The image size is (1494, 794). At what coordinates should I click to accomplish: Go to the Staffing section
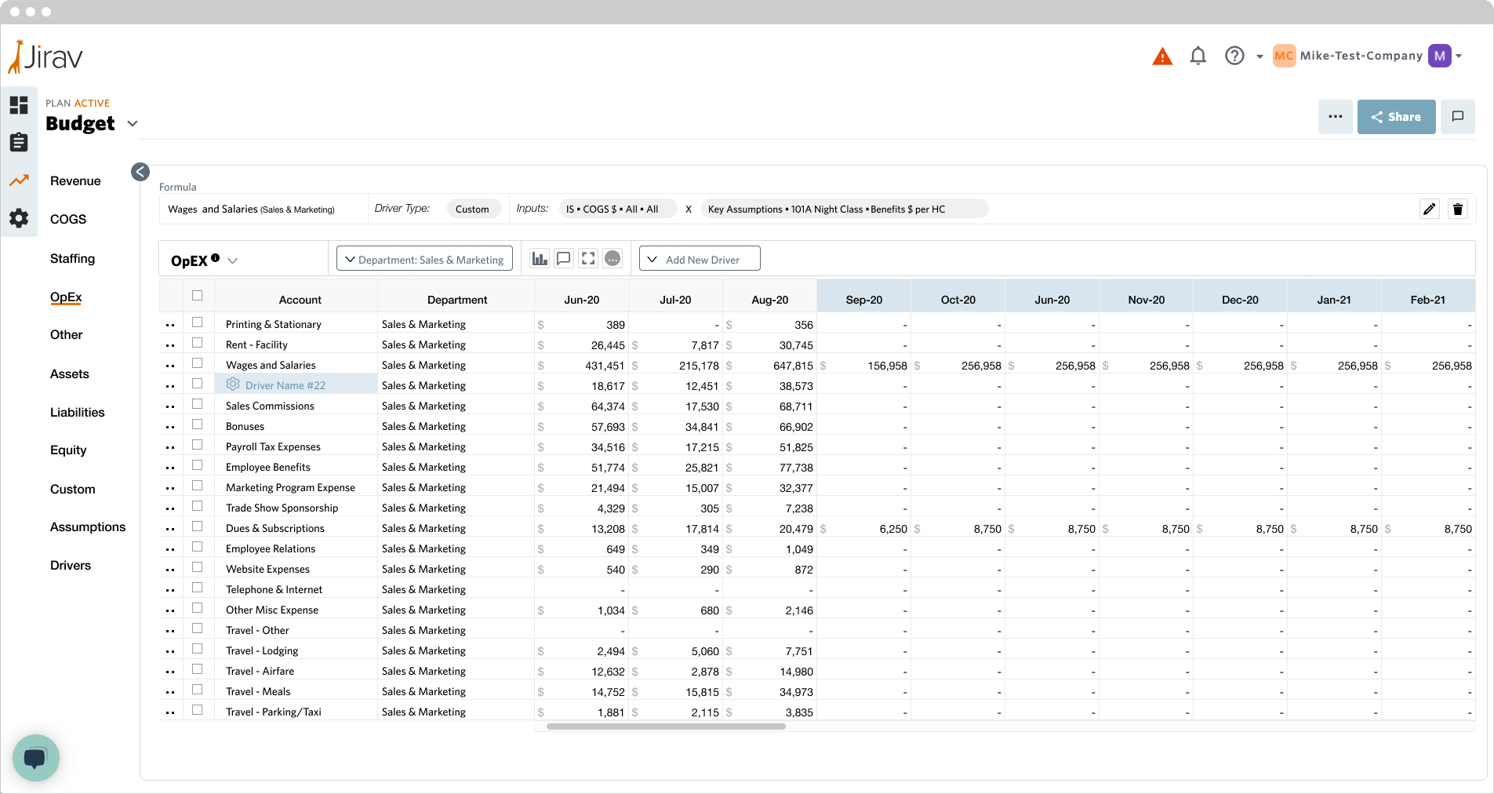tap(72, 258)
